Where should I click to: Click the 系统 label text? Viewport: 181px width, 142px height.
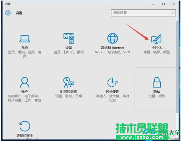(x=25, y=48)
